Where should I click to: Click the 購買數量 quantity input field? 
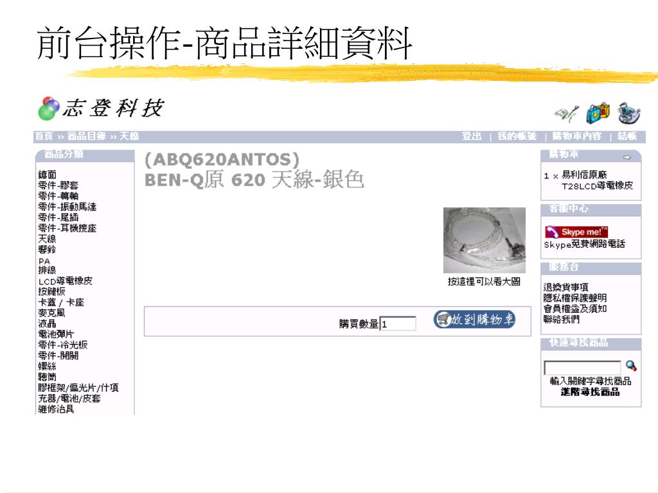398,324
